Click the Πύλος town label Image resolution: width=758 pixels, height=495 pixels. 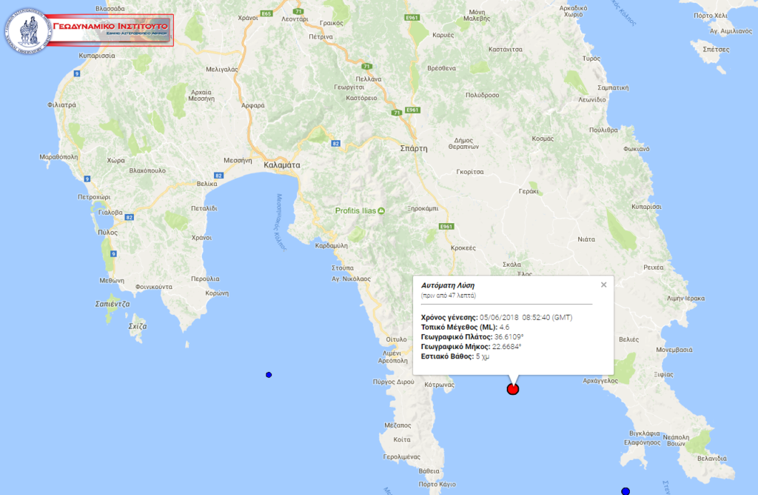(x=108, y=232)
